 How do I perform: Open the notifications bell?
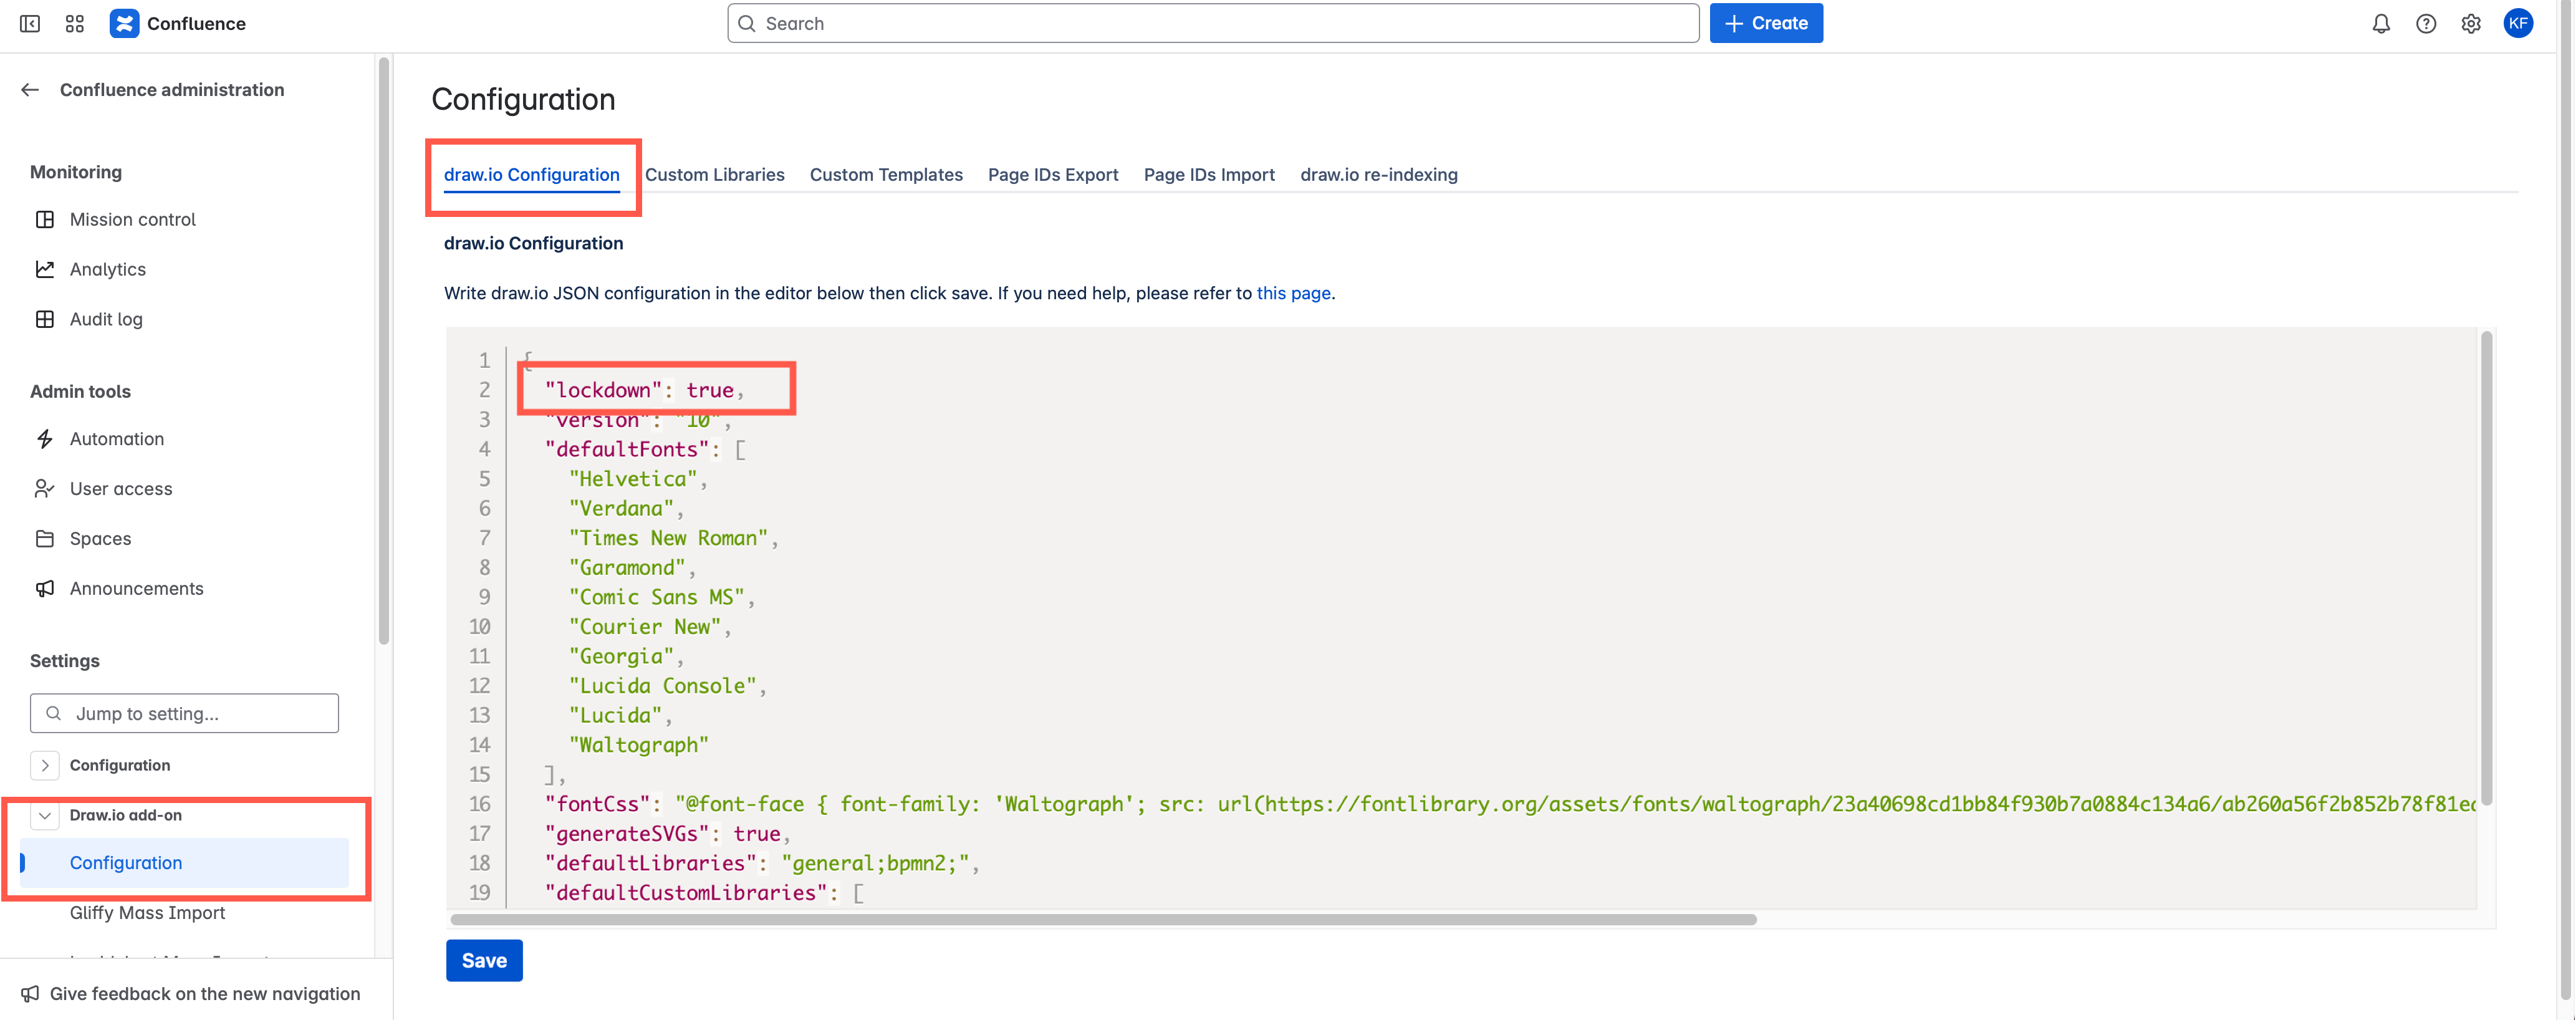[x=2381, y=23]
